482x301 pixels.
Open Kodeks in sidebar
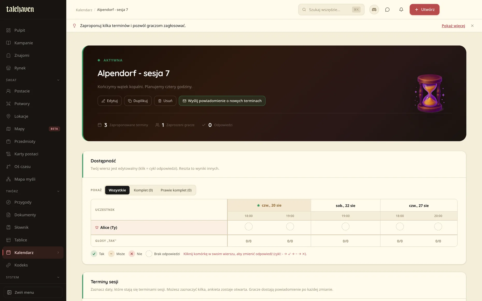coord(33,265)
